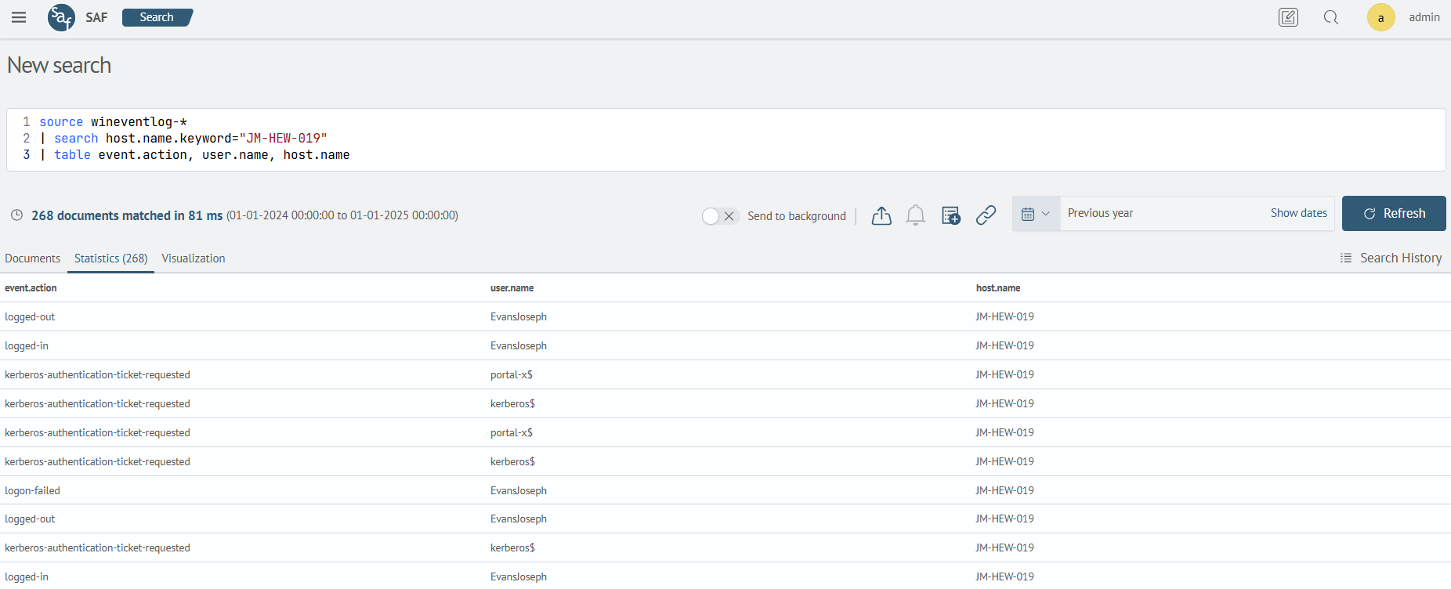Viewport: 1451px width, 589px height.
Task: Click the Search module badge
Action: tap(157, 17)
